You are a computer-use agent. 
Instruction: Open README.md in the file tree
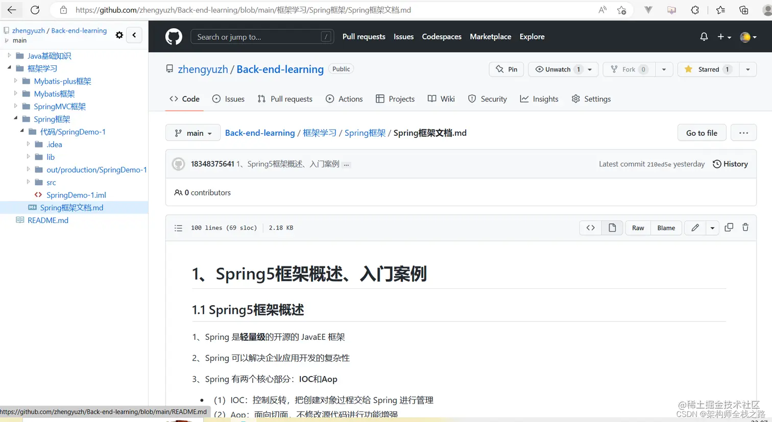coord(48,220)
